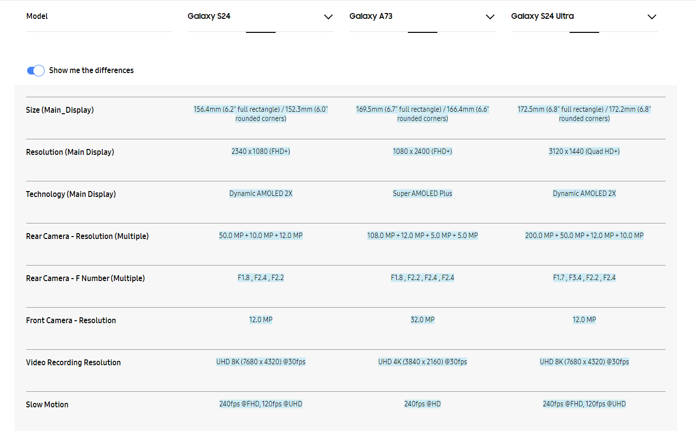Click the Rear Camera - Resolution (Multiple) label
This screenshot has height=431, width=697.
point(87,236)
